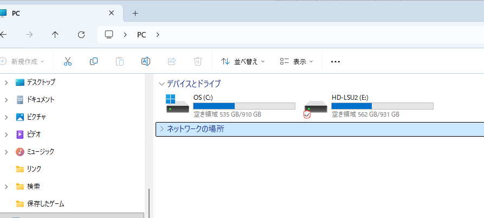This screenshot has width=484, height=218.
Task: Open a new tab with plus button
Action: (x=135, y=13)
